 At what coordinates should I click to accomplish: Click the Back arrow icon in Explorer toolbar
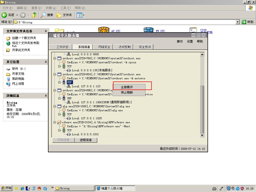[4, 15]
